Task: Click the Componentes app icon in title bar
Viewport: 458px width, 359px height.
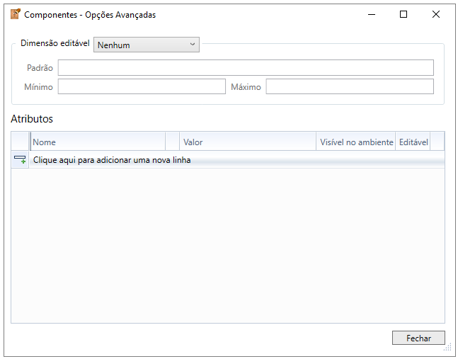Action: 15,14
